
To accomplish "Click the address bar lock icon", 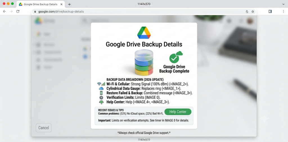I will click(35, 12).
